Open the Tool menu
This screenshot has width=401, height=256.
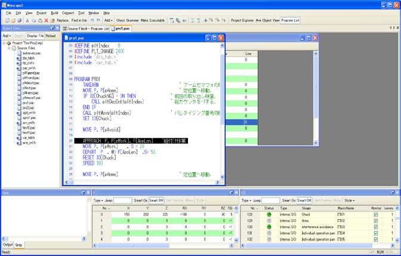click(81, 13)
